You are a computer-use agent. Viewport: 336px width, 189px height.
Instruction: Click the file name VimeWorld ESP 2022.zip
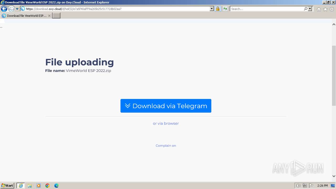(x=88, y=71)
